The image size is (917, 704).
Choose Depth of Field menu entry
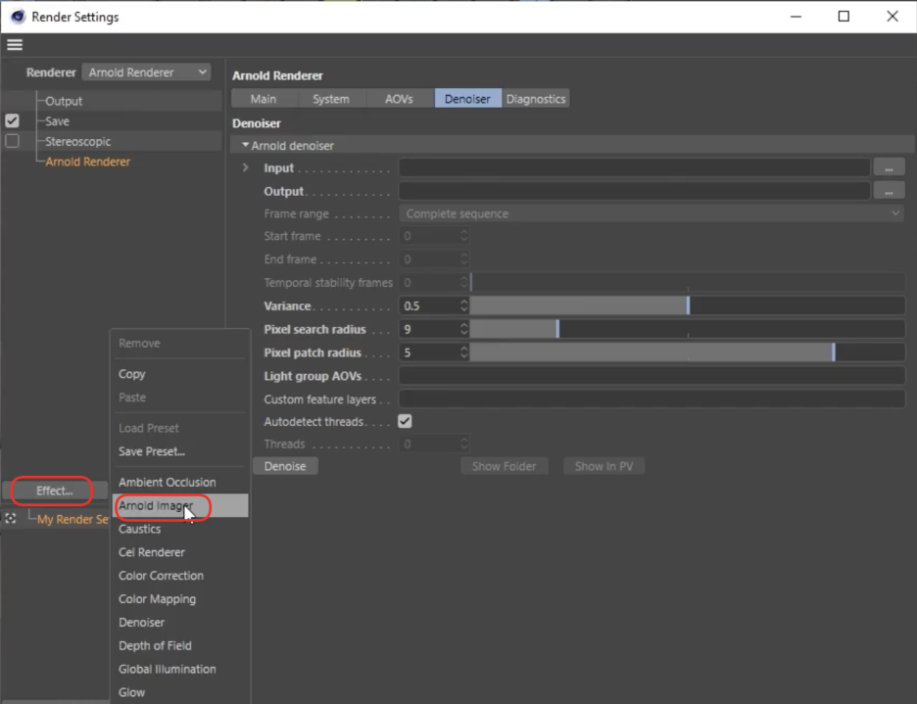point(180,646)
